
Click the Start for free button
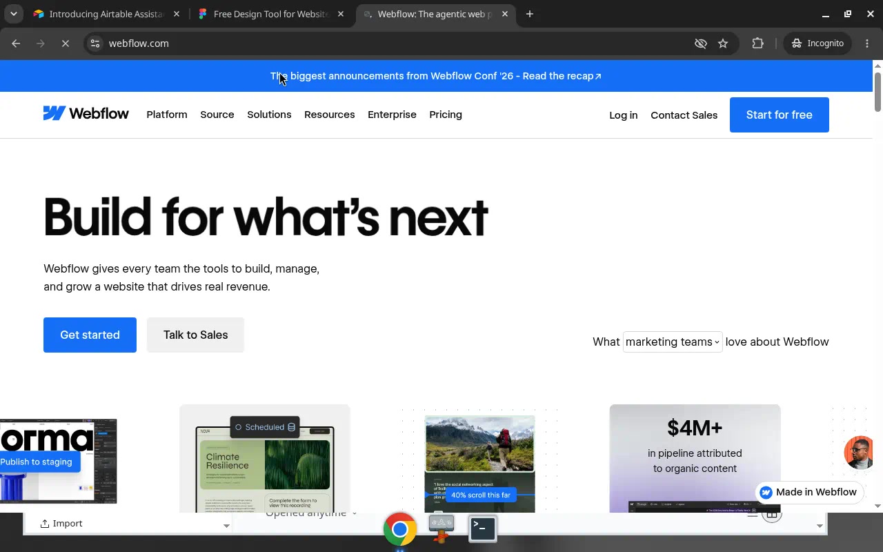[x=780, y=115]
